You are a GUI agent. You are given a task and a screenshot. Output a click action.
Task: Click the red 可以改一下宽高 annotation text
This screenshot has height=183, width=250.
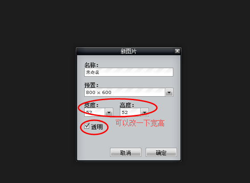[x=140, y=123]
